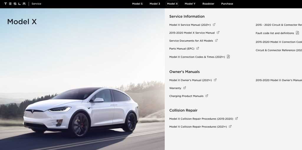This screenshot has width=302, height=150.
Task: Click external-link icon next to Parts Manual (EPC)
Action: click(x=198, y=48)
